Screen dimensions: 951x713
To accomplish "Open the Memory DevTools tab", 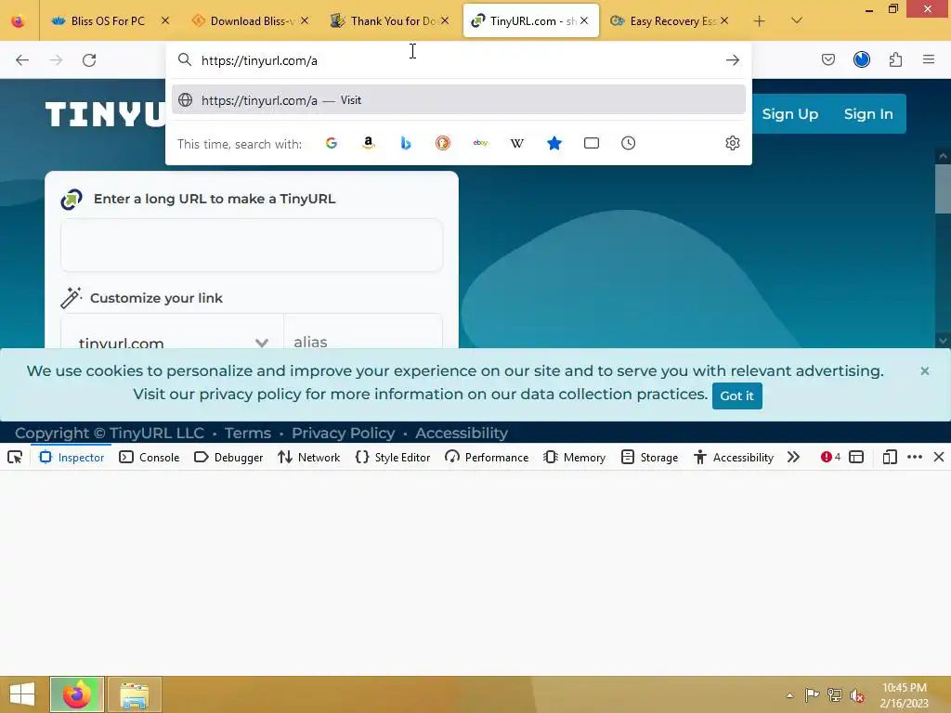I will click(575, 457).
